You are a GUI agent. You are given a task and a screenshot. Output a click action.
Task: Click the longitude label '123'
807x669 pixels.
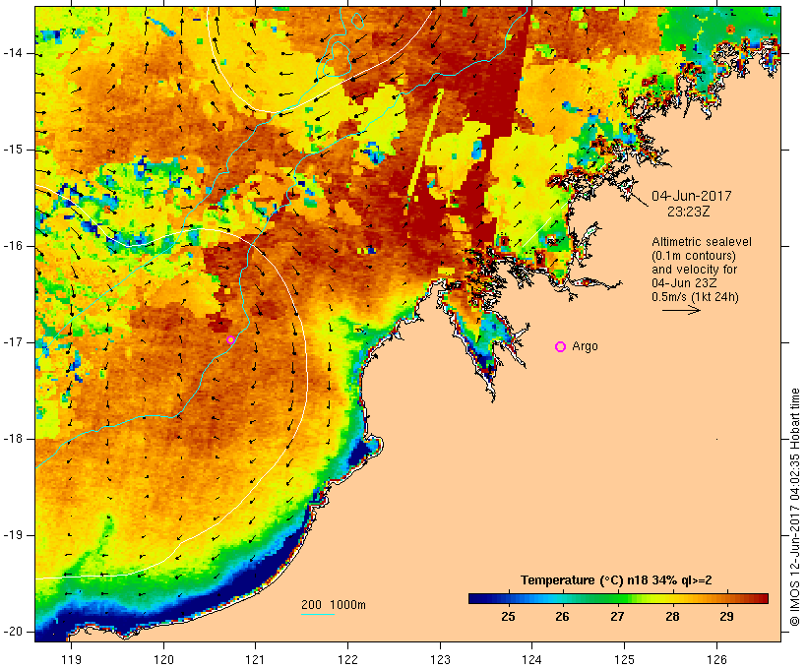440,659
